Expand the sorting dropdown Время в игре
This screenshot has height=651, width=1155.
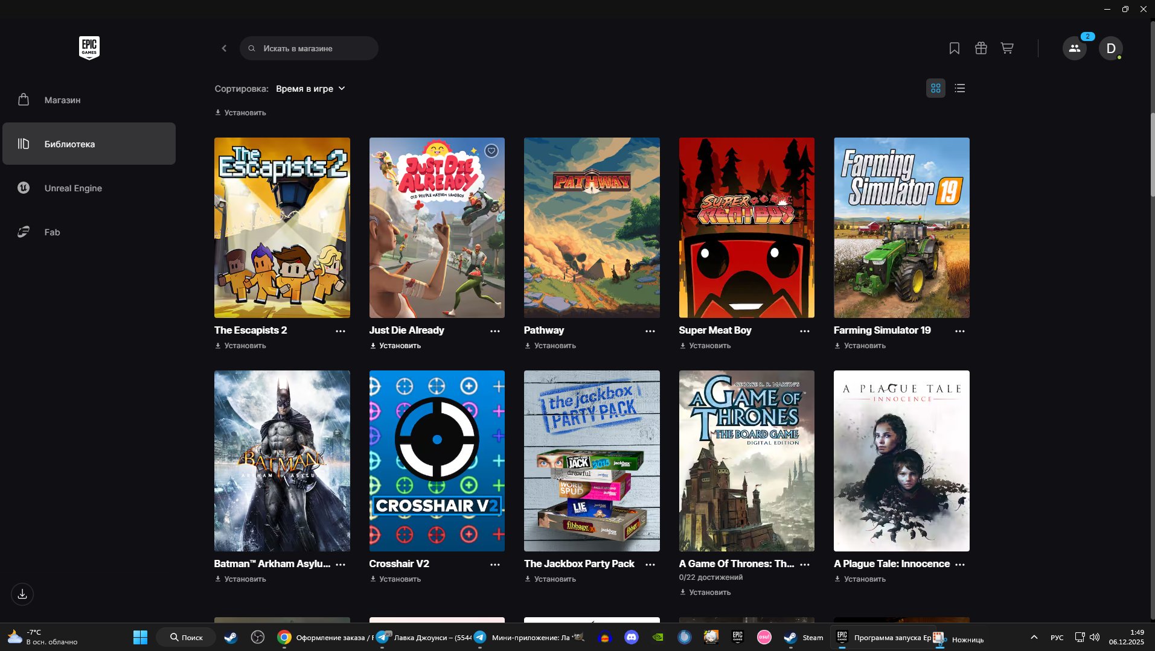[x=310, y=89]
